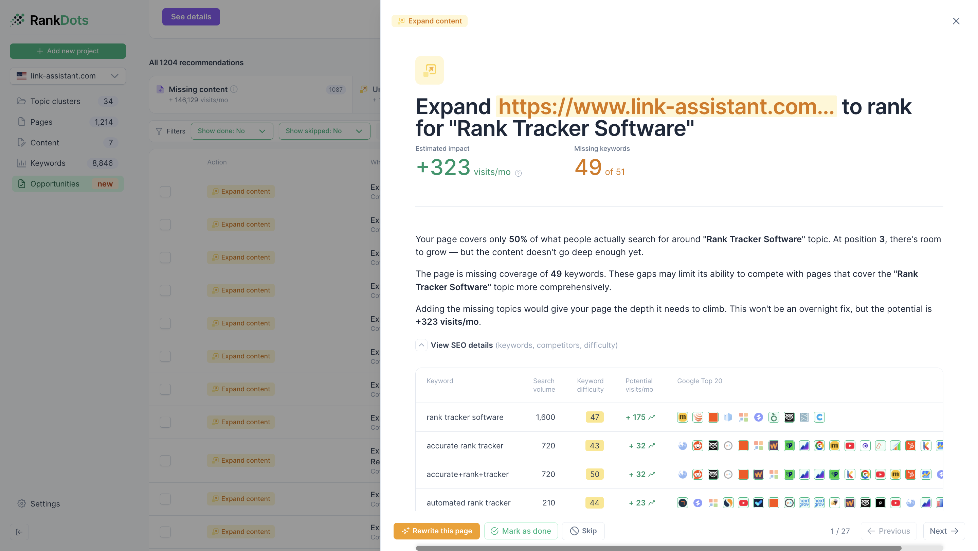The width and height of the screenshot is (978, 551).
Task: Select the Opportunities menu item
Action: point(68,184)
